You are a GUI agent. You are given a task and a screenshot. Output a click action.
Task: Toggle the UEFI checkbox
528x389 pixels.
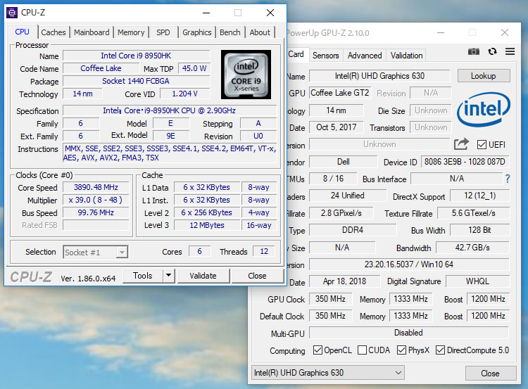[482, 145]
